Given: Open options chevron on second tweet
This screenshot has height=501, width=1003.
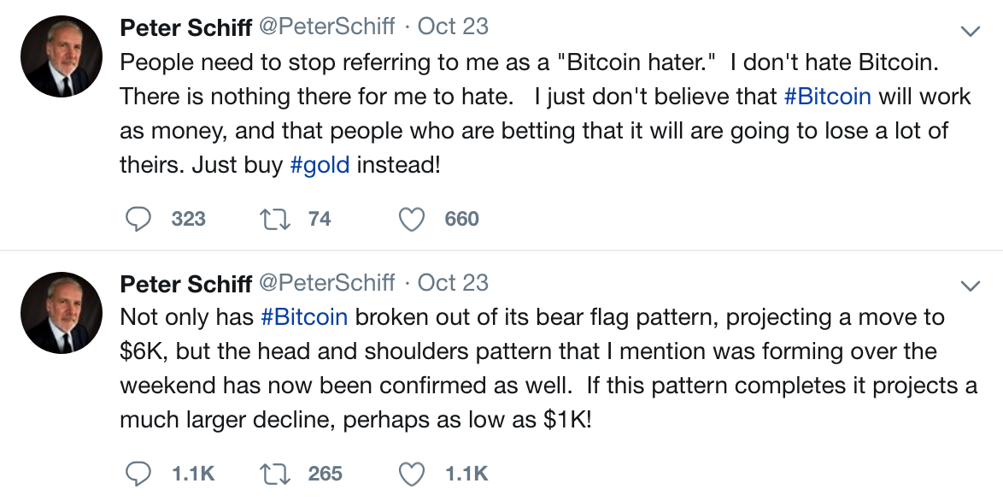Looking at the screenshot, I should coord(970,284).
